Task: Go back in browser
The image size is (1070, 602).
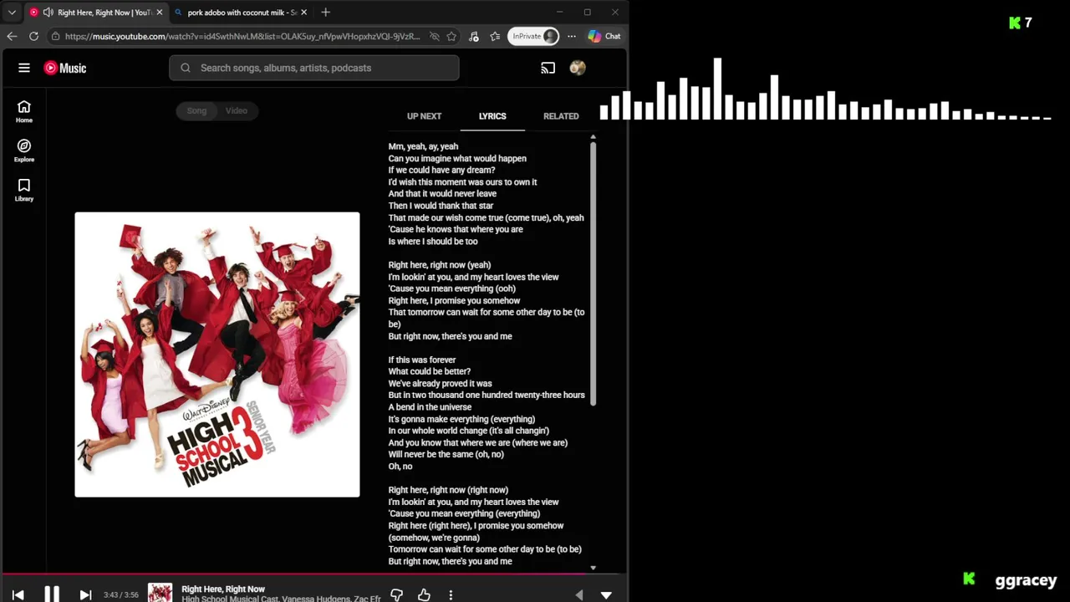Action: (12, 36)
